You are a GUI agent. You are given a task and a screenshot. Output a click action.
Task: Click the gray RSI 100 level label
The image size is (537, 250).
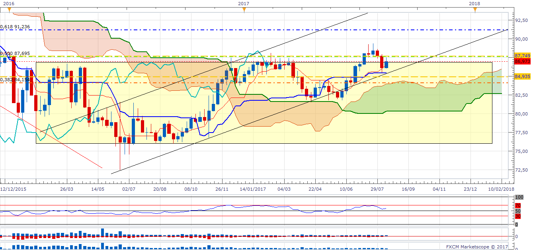point(519,197)
